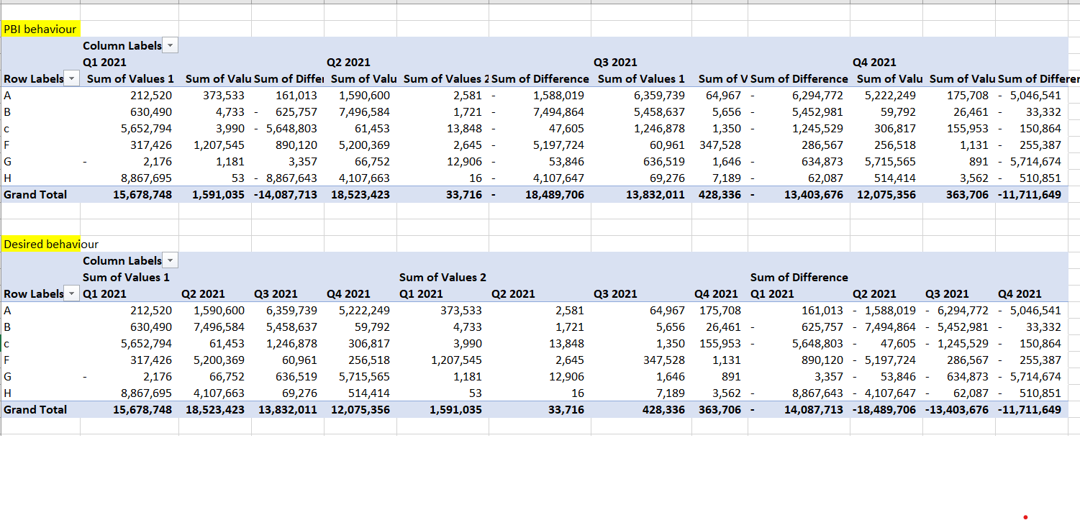Screen dimensions: 1080x520
Task: Select 'Grand Total' row label in Desired behaviour pivot
Action: 35,409
